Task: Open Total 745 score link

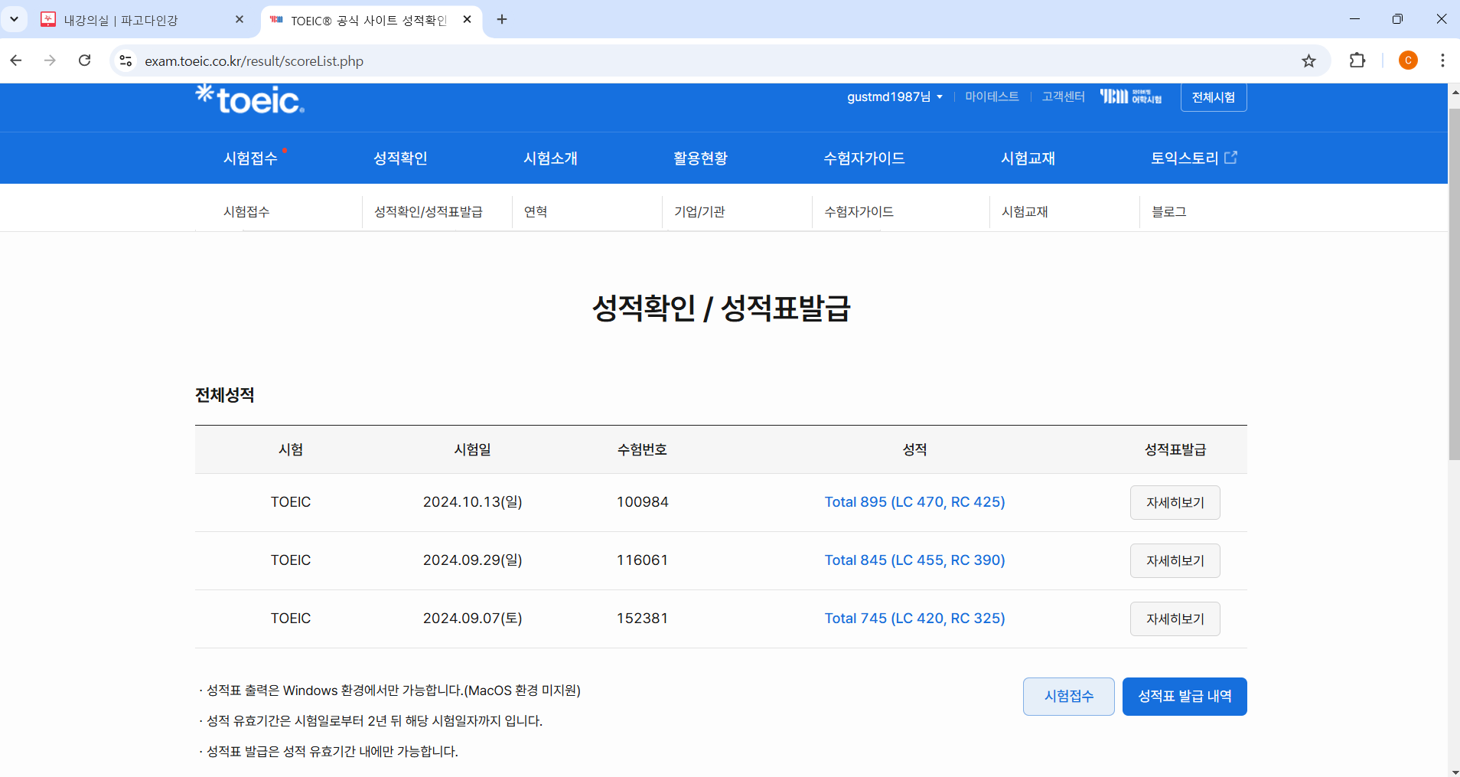Action: click(x=914, y=619)
